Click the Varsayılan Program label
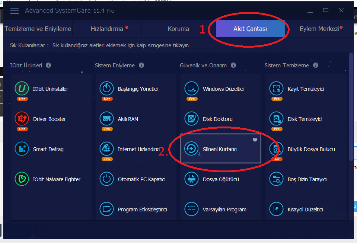 click(x=224, y=210)
